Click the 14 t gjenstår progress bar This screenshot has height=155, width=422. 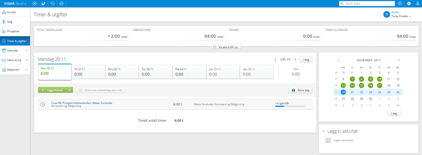coord(290,106)
